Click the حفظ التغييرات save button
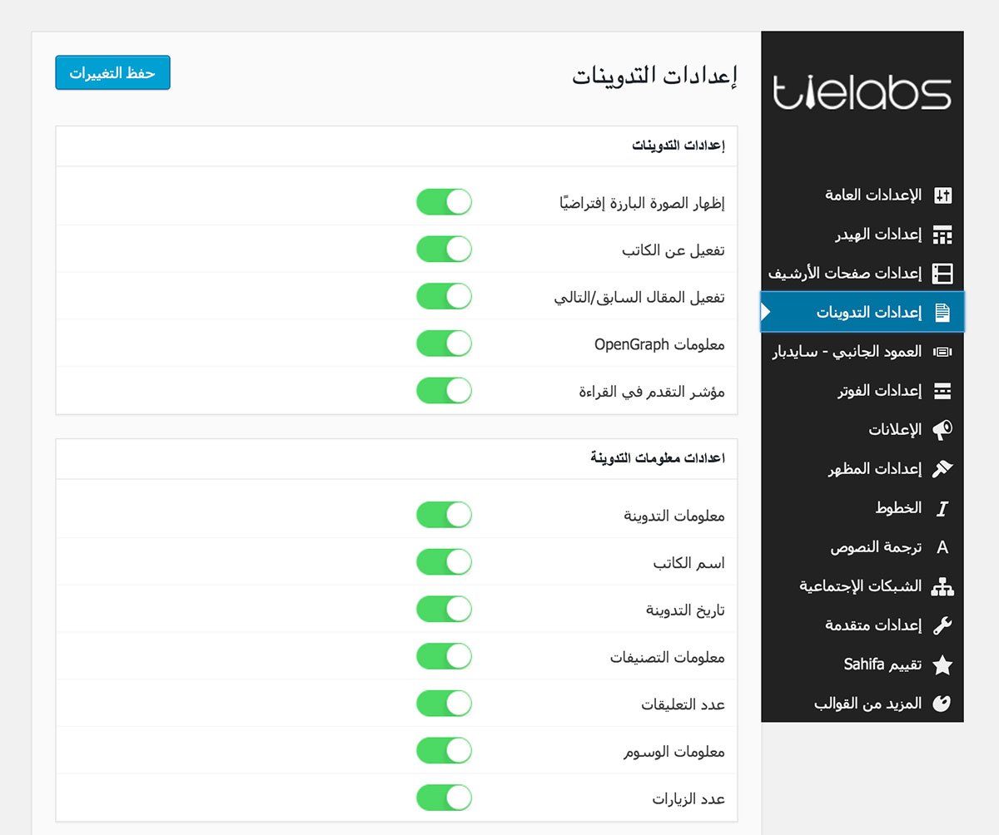 pos(112,72)
